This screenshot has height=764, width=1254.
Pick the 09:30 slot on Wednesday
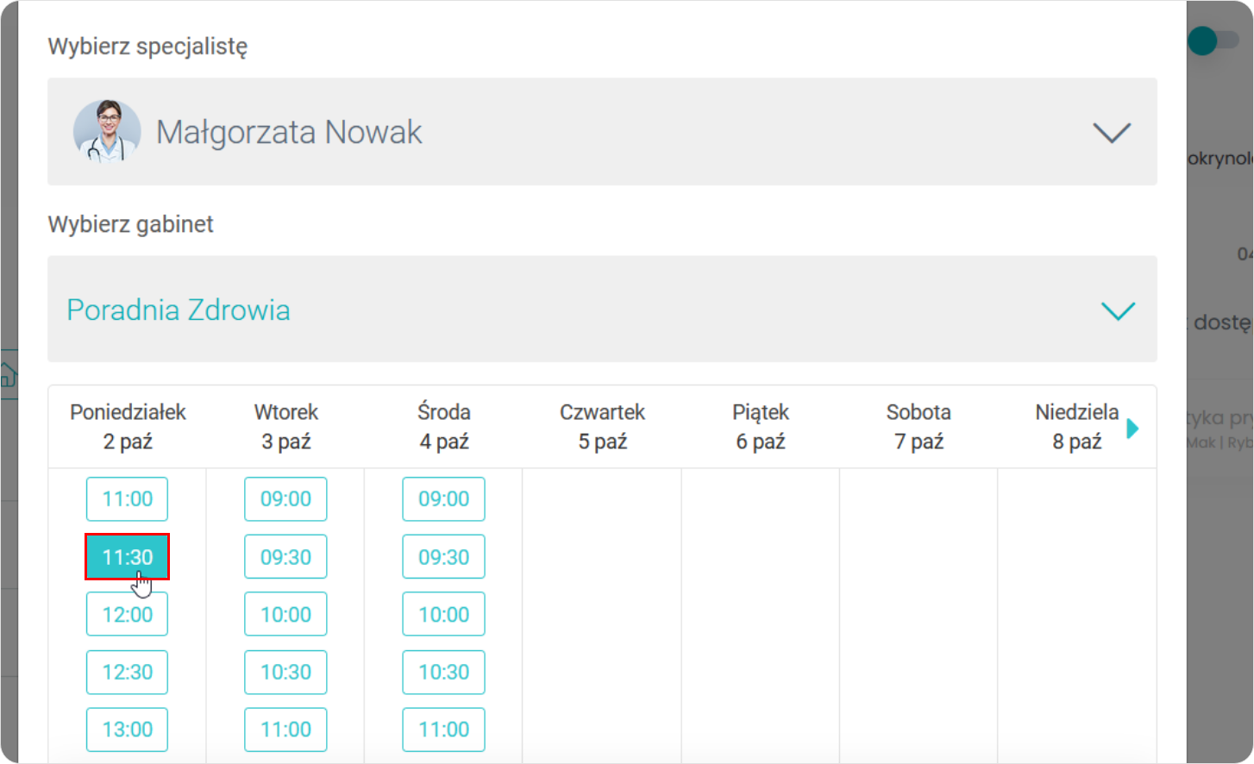click(443, 557)
